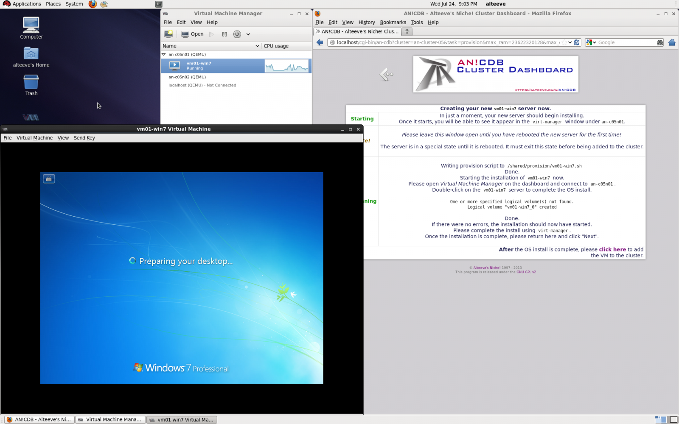Reload the page in Firefox

577,42
